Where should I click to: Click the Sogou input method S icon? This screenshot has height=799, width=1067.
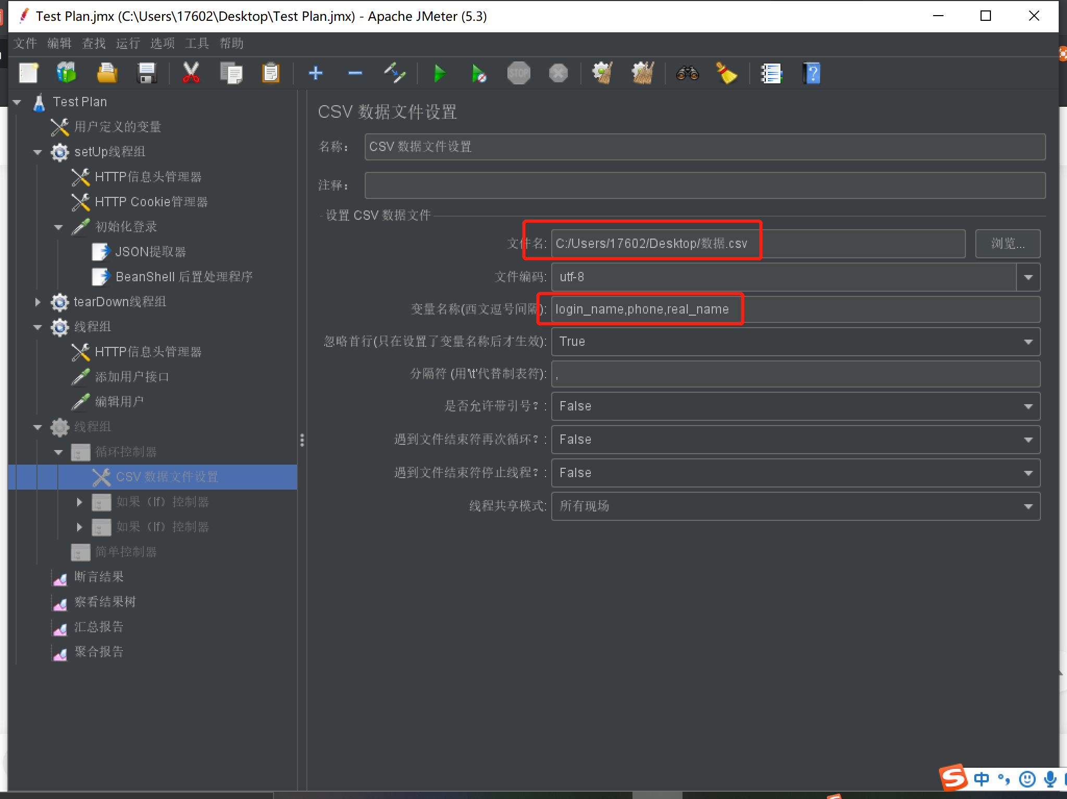pyautogui.click(x=953, y=778)
